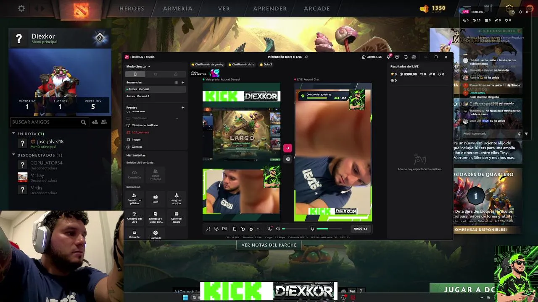Click the Dota 2 logo home icon
The image size is (538, 302).
tap(81, 10)
